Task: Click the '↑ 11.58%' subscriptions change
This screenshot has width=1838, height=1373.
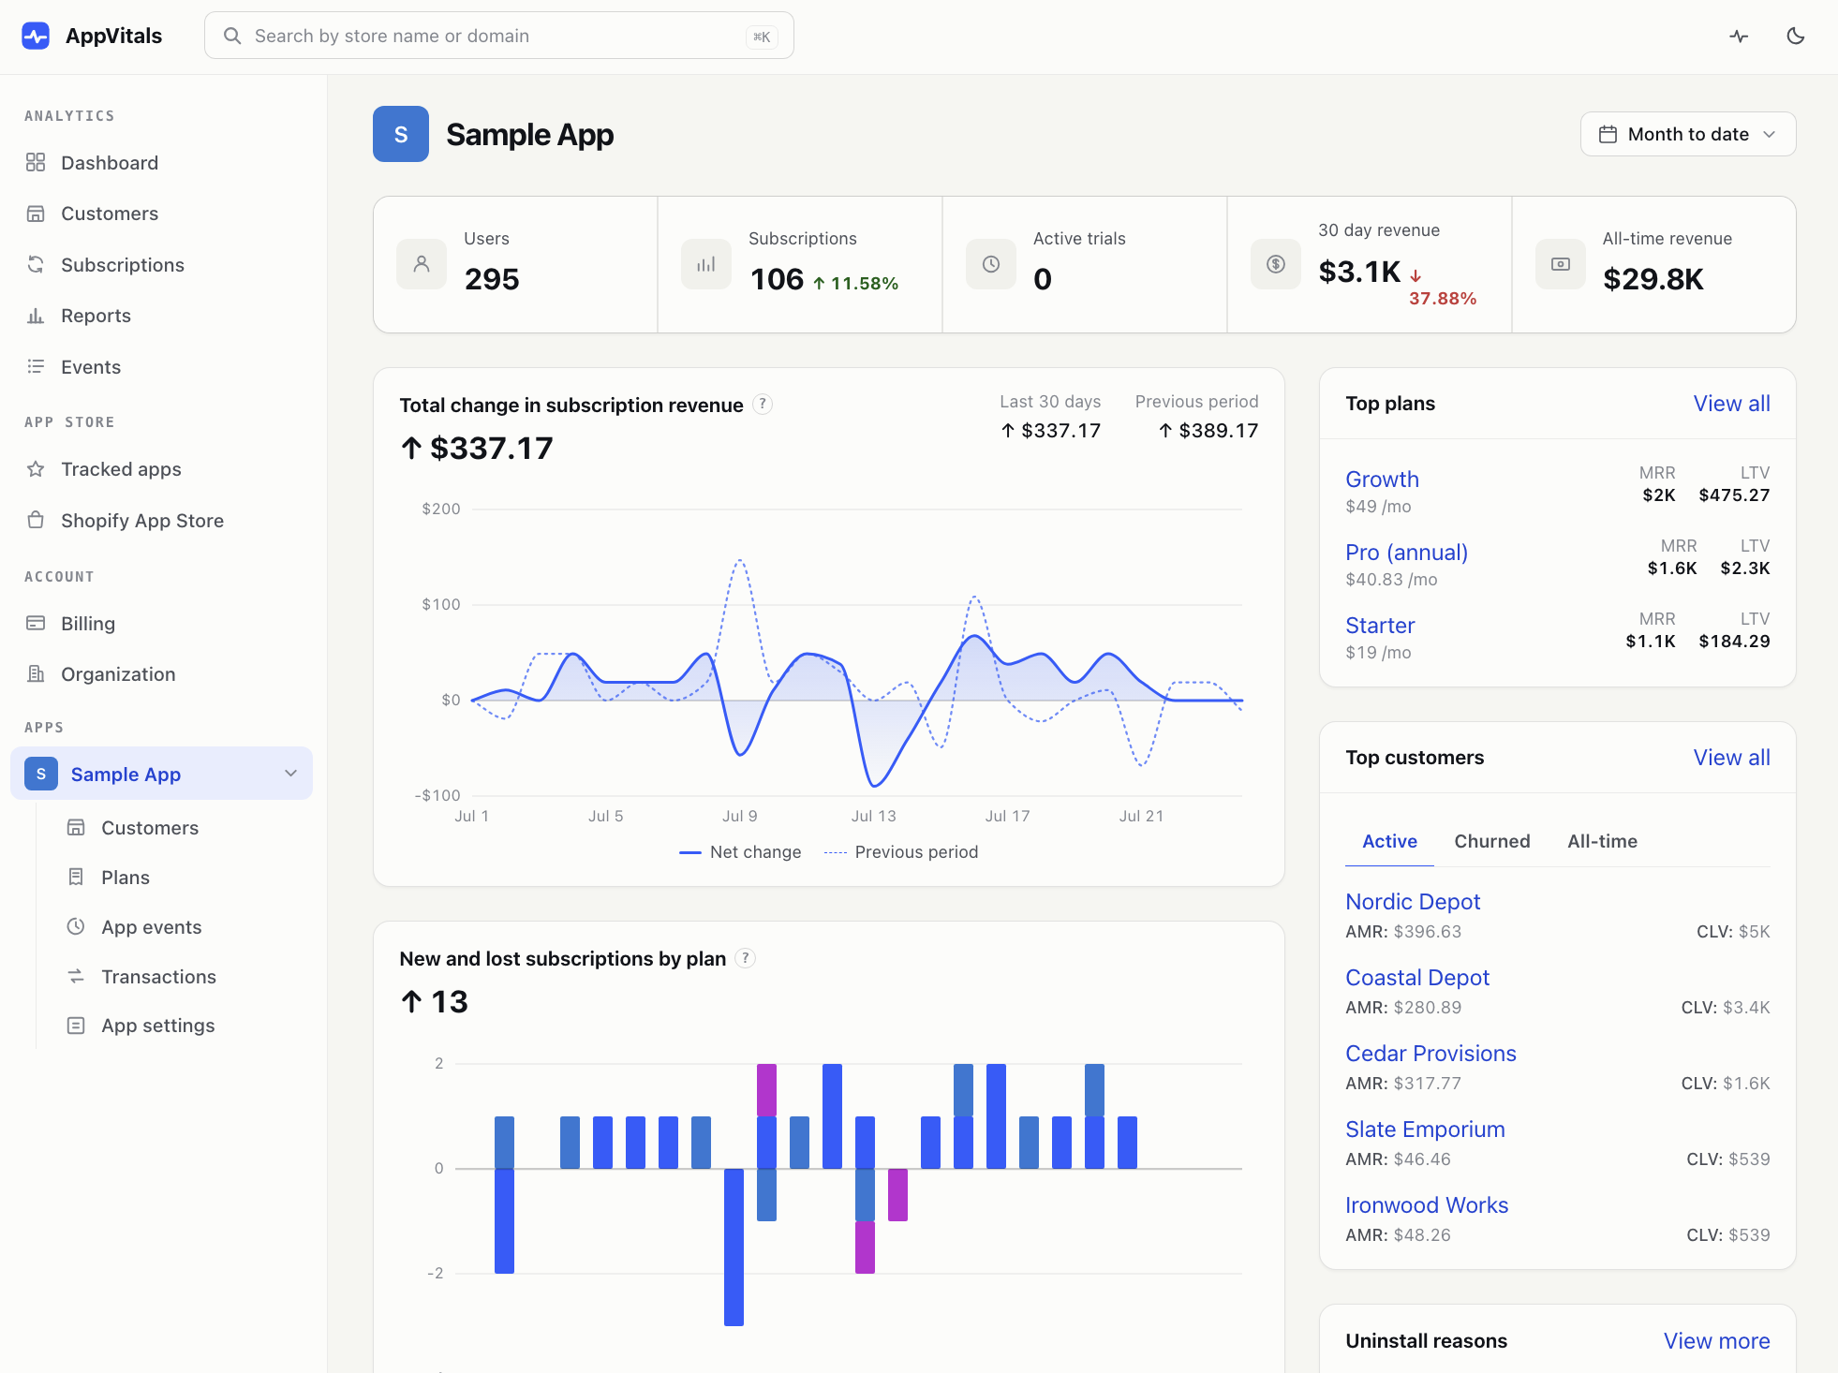Action: pos(855,283)
